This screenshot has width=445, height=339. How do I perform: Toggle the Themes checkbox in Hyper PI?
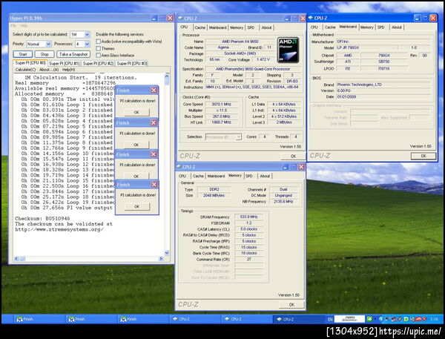tap(99, 47)
